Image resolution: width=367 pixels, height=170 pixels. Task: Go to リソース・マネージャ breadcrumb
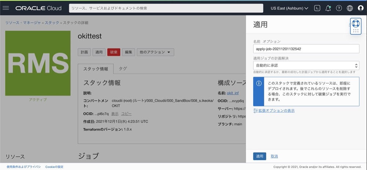(23, 23)
